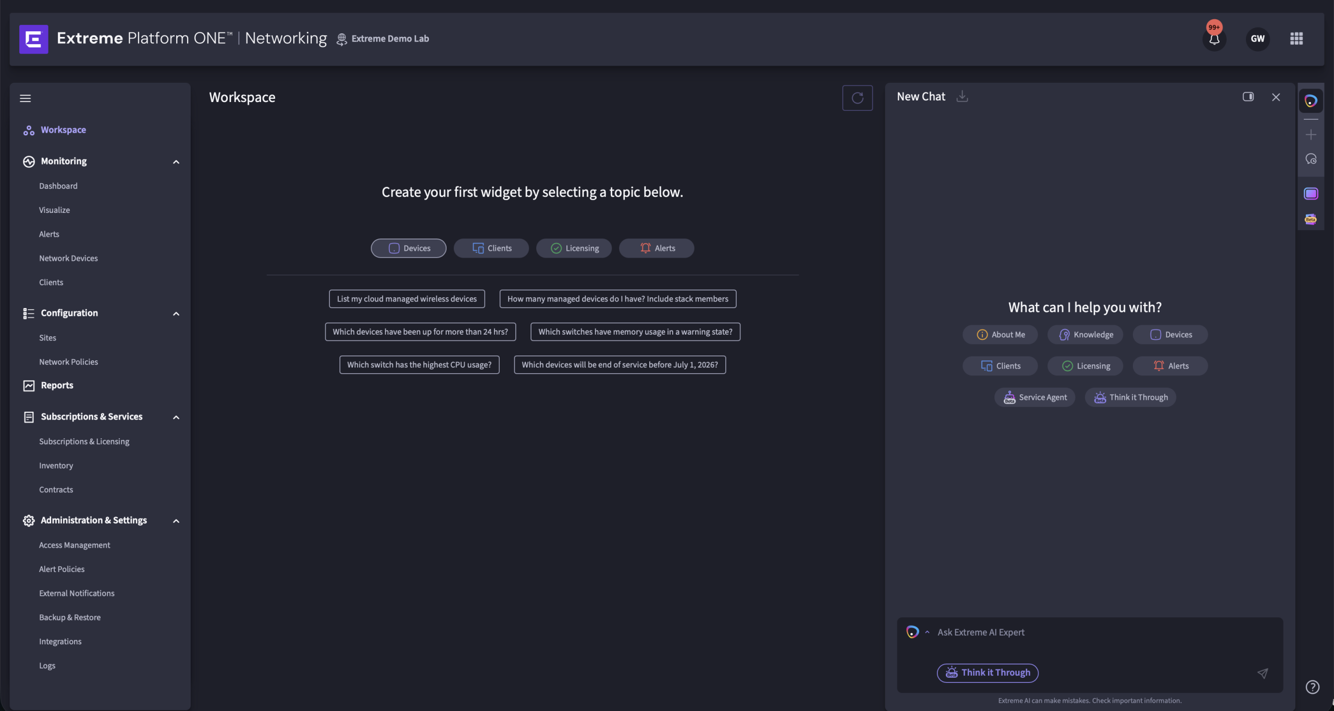Open the GW user account avatar
Image resolution: width=1334 pixels, height=711 pixels.
[x=1257, y=39]
